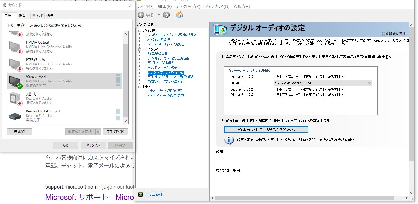Click the info icon beside restart note

tap(229, 140)
